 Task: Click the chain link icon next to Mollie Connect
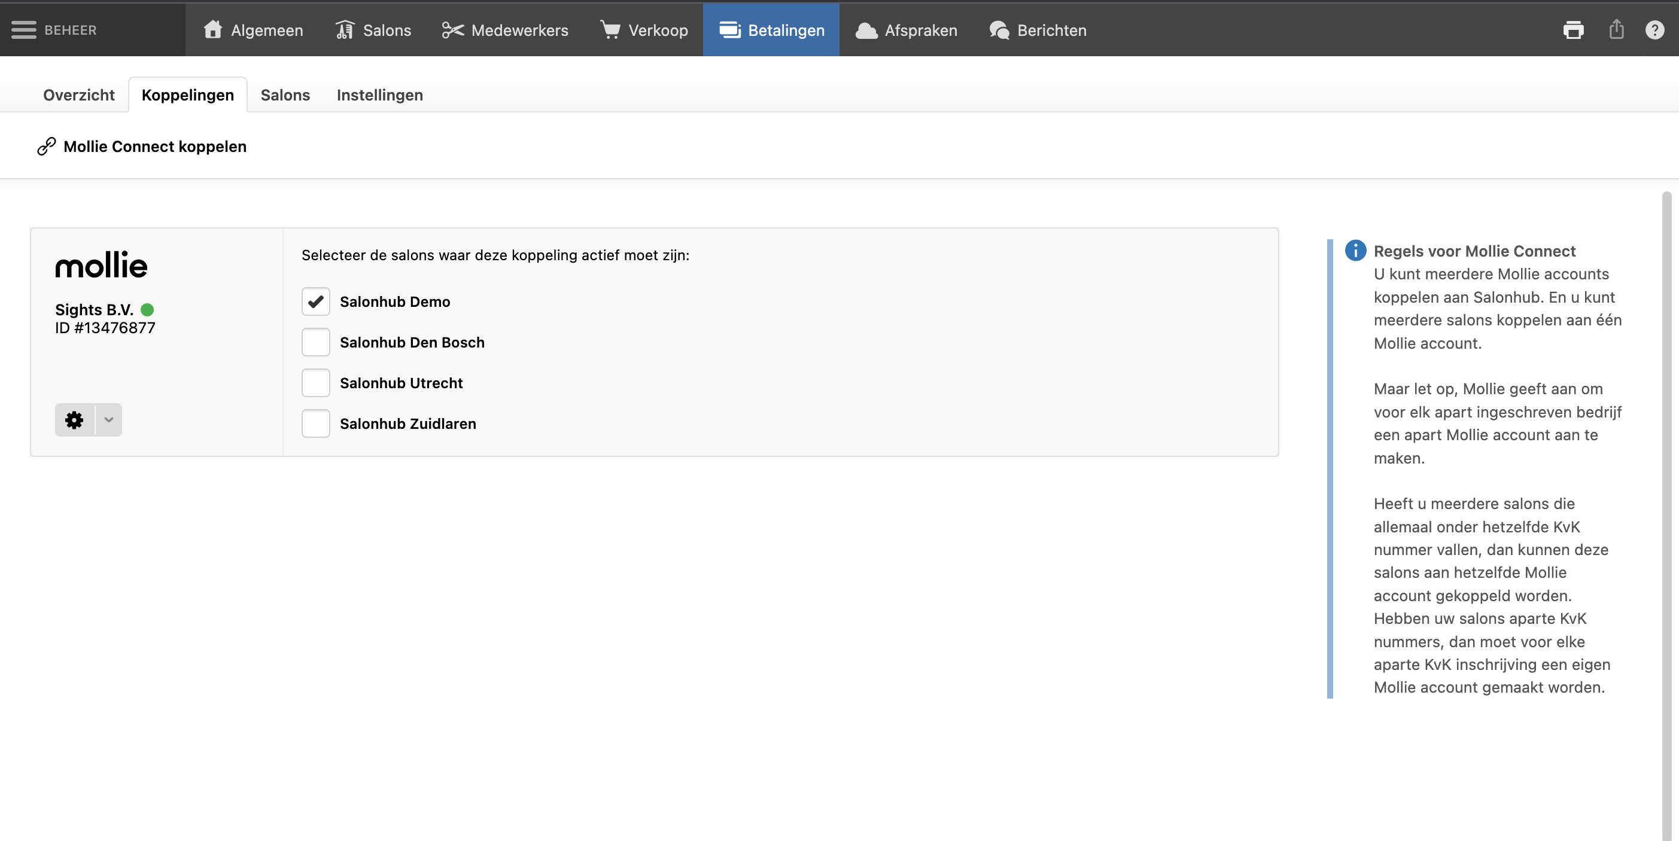[45, 147]
